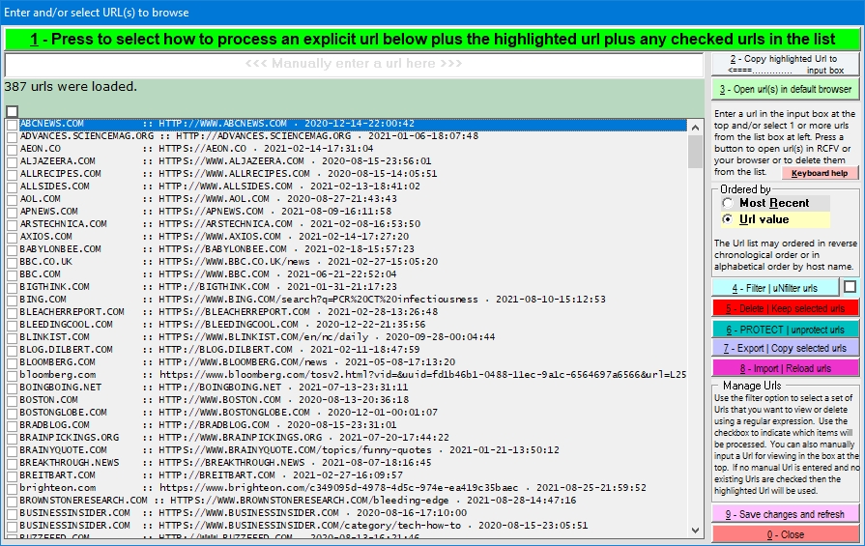Select the BLINKIST.COM list row
865x546 pixels.
(353, 337)
